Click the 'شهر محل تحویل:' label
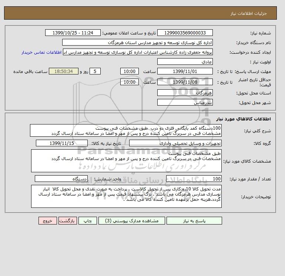The height and width of the screenshot is (276, 285). coord(255,103)
